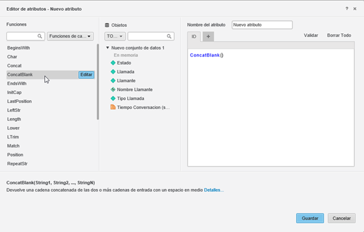Click the Nombre Llamante derived attribute icon

click(x=113, y=90)
